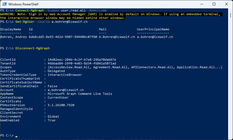Screen dimensions: 233x140
Task: Click the Account value a.bohren@icewolf.ch
Action: click(66, 90)
